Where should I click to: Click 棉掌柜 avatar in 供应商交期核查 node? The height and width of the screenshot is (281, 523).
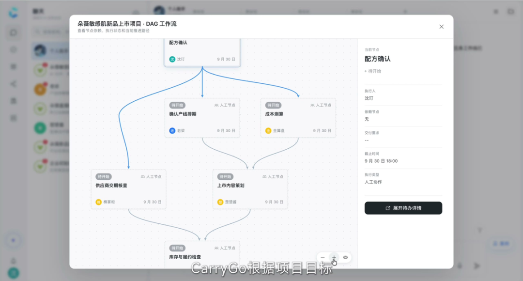coord(98,202)
